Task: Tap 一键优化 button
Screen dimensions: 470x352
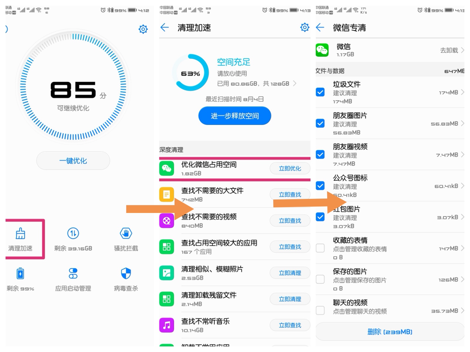Action: click(73, 160)
